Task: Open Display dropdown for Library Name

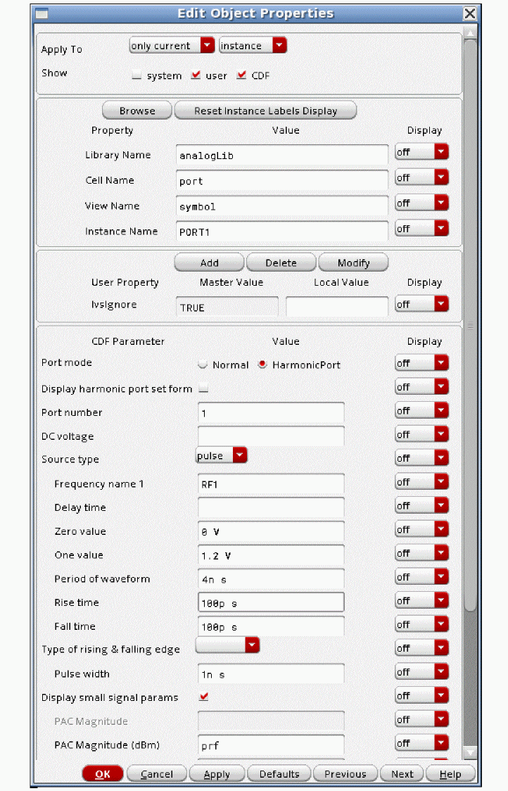Action: (421, 152)
